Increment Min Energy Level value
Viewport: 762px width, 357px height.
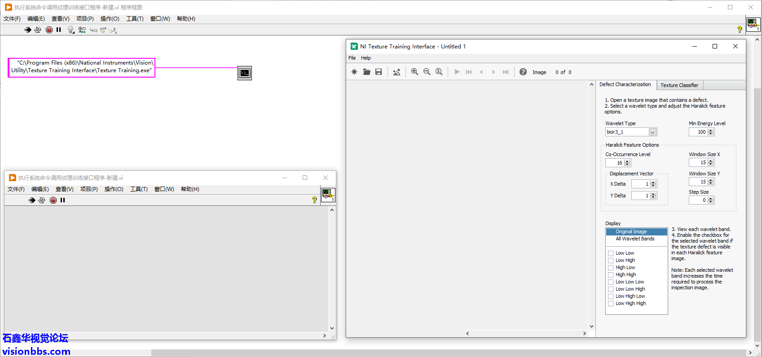coord(711,130)
